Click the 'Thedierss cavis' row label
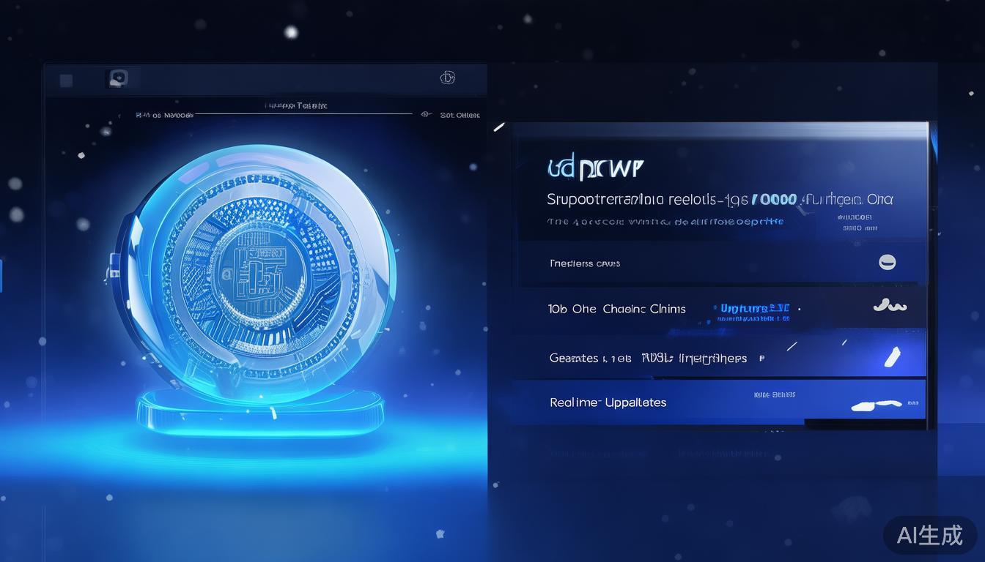This screenshot has width=985, height=562. [584, 263]
